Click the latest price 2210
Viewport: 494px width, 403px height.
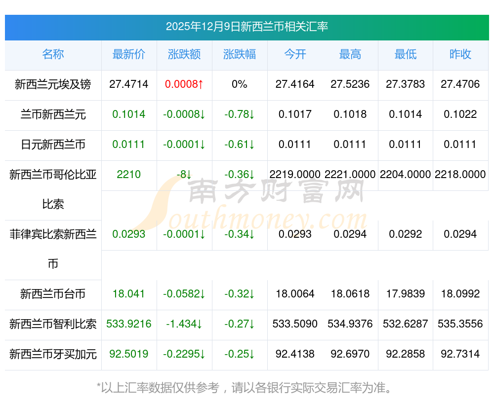[x=129, y=174]
